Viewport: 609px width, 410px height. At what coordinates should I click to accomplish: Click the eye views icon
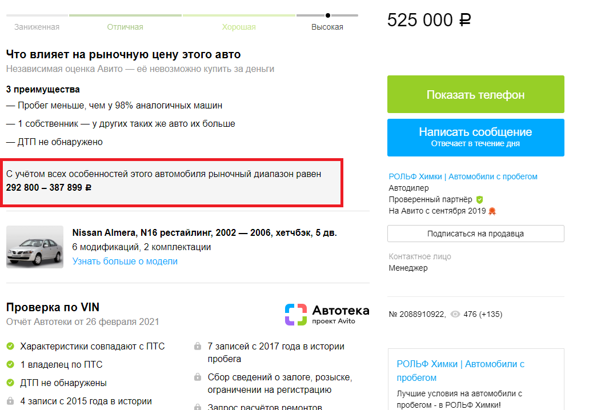[455, 314]
